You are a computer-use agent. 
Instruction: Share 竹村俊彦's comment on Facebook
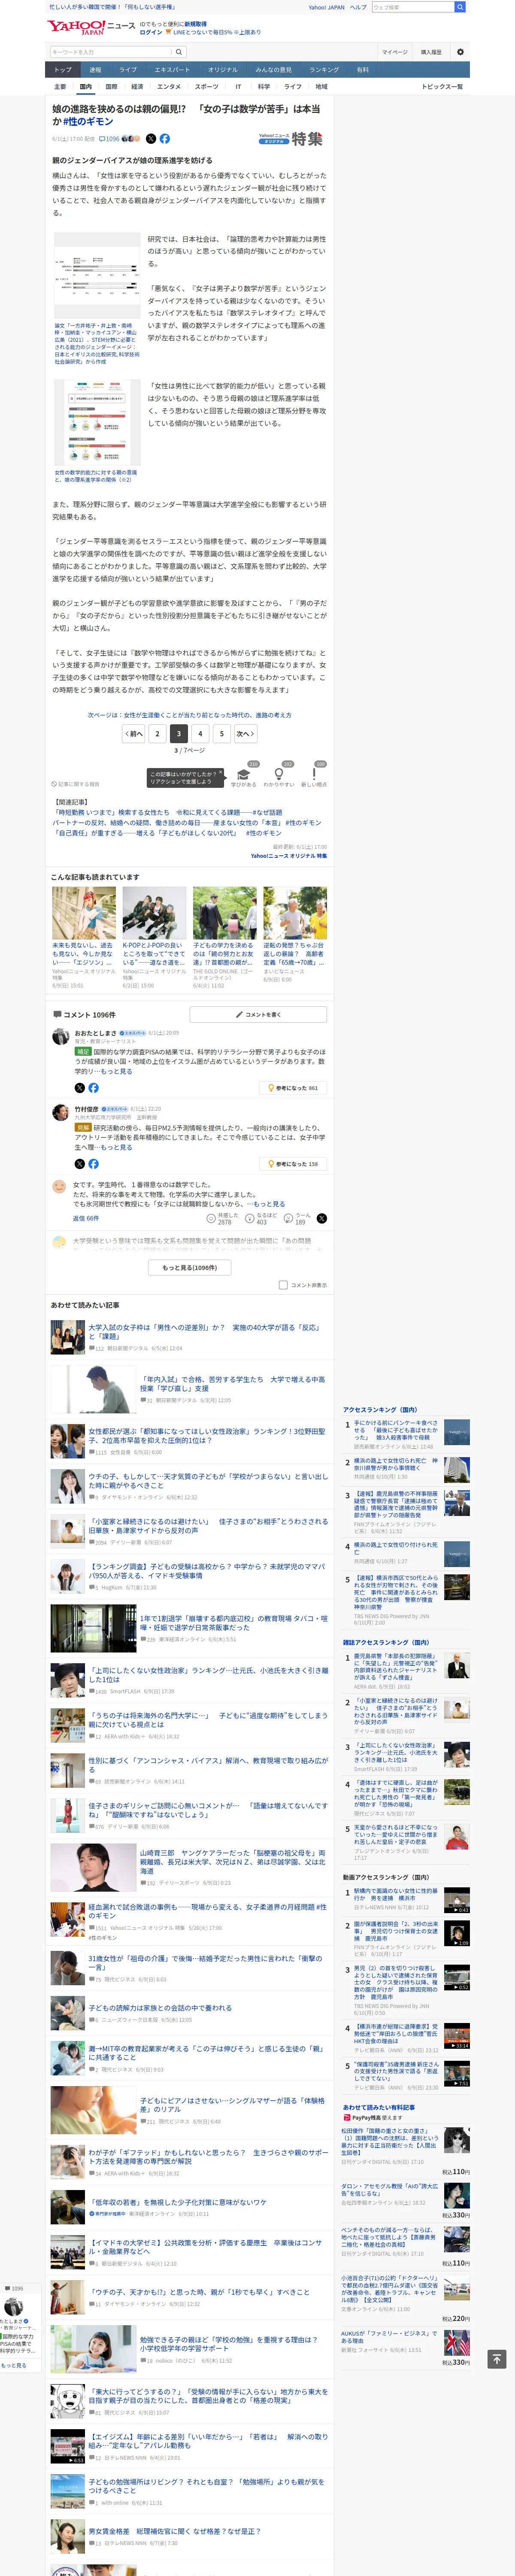point(94,1164)
